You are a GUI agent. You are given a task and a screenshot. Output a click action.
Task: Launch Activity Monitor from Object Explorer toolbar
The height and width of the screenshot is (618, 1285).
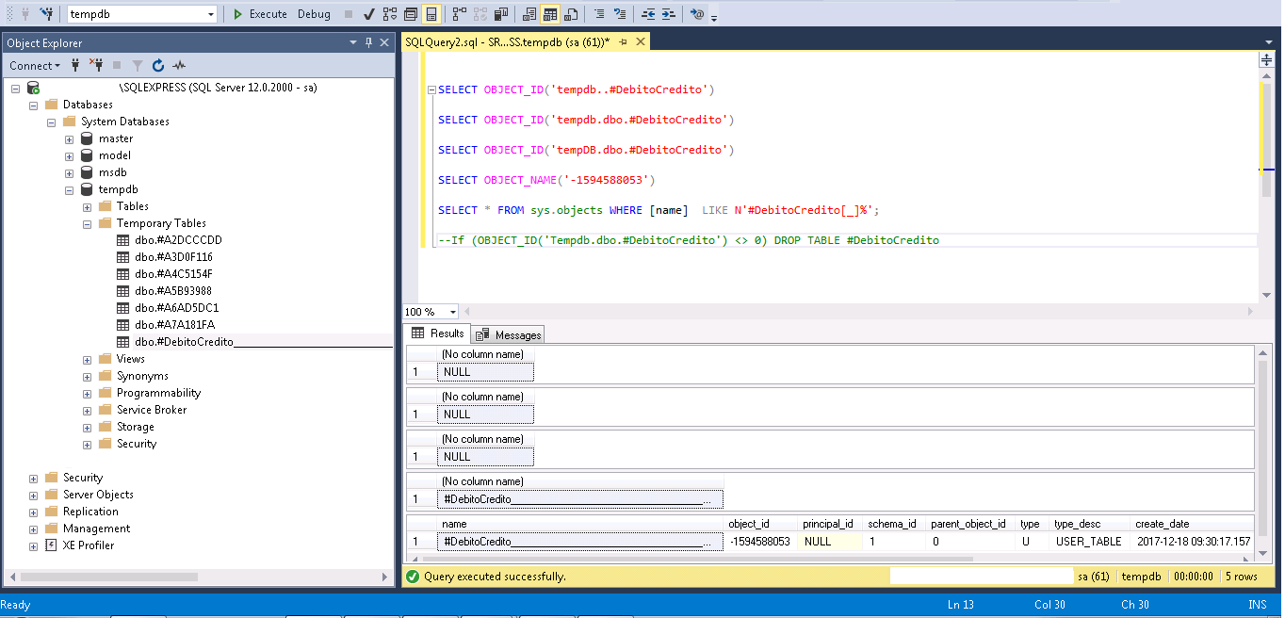pyautogui.click(x=179, y=65)
